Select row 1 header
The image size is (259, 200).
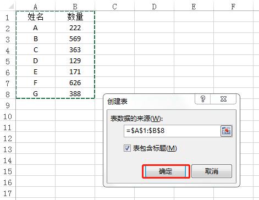8,17
